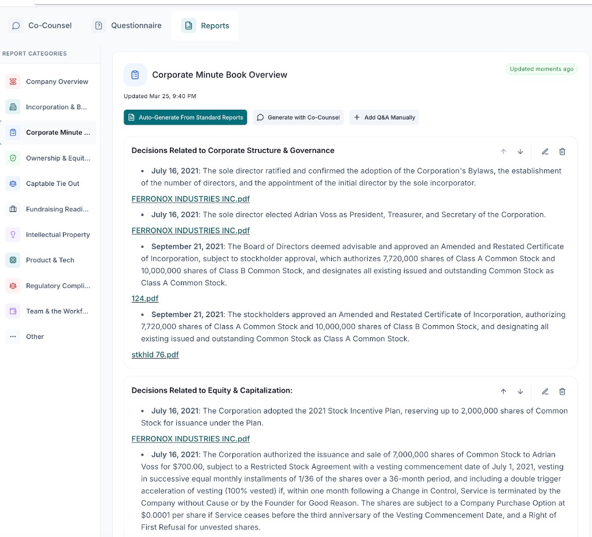Open the stkhld 76.pdf link
Screen dimensions: 592x537
(x=155, y=355)
